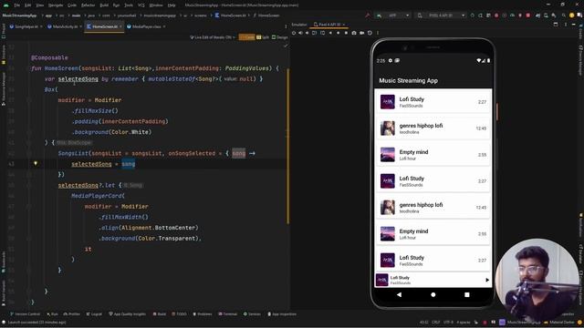Click the emulator power button icon
The image size is (584, 328).
(294, 33)
